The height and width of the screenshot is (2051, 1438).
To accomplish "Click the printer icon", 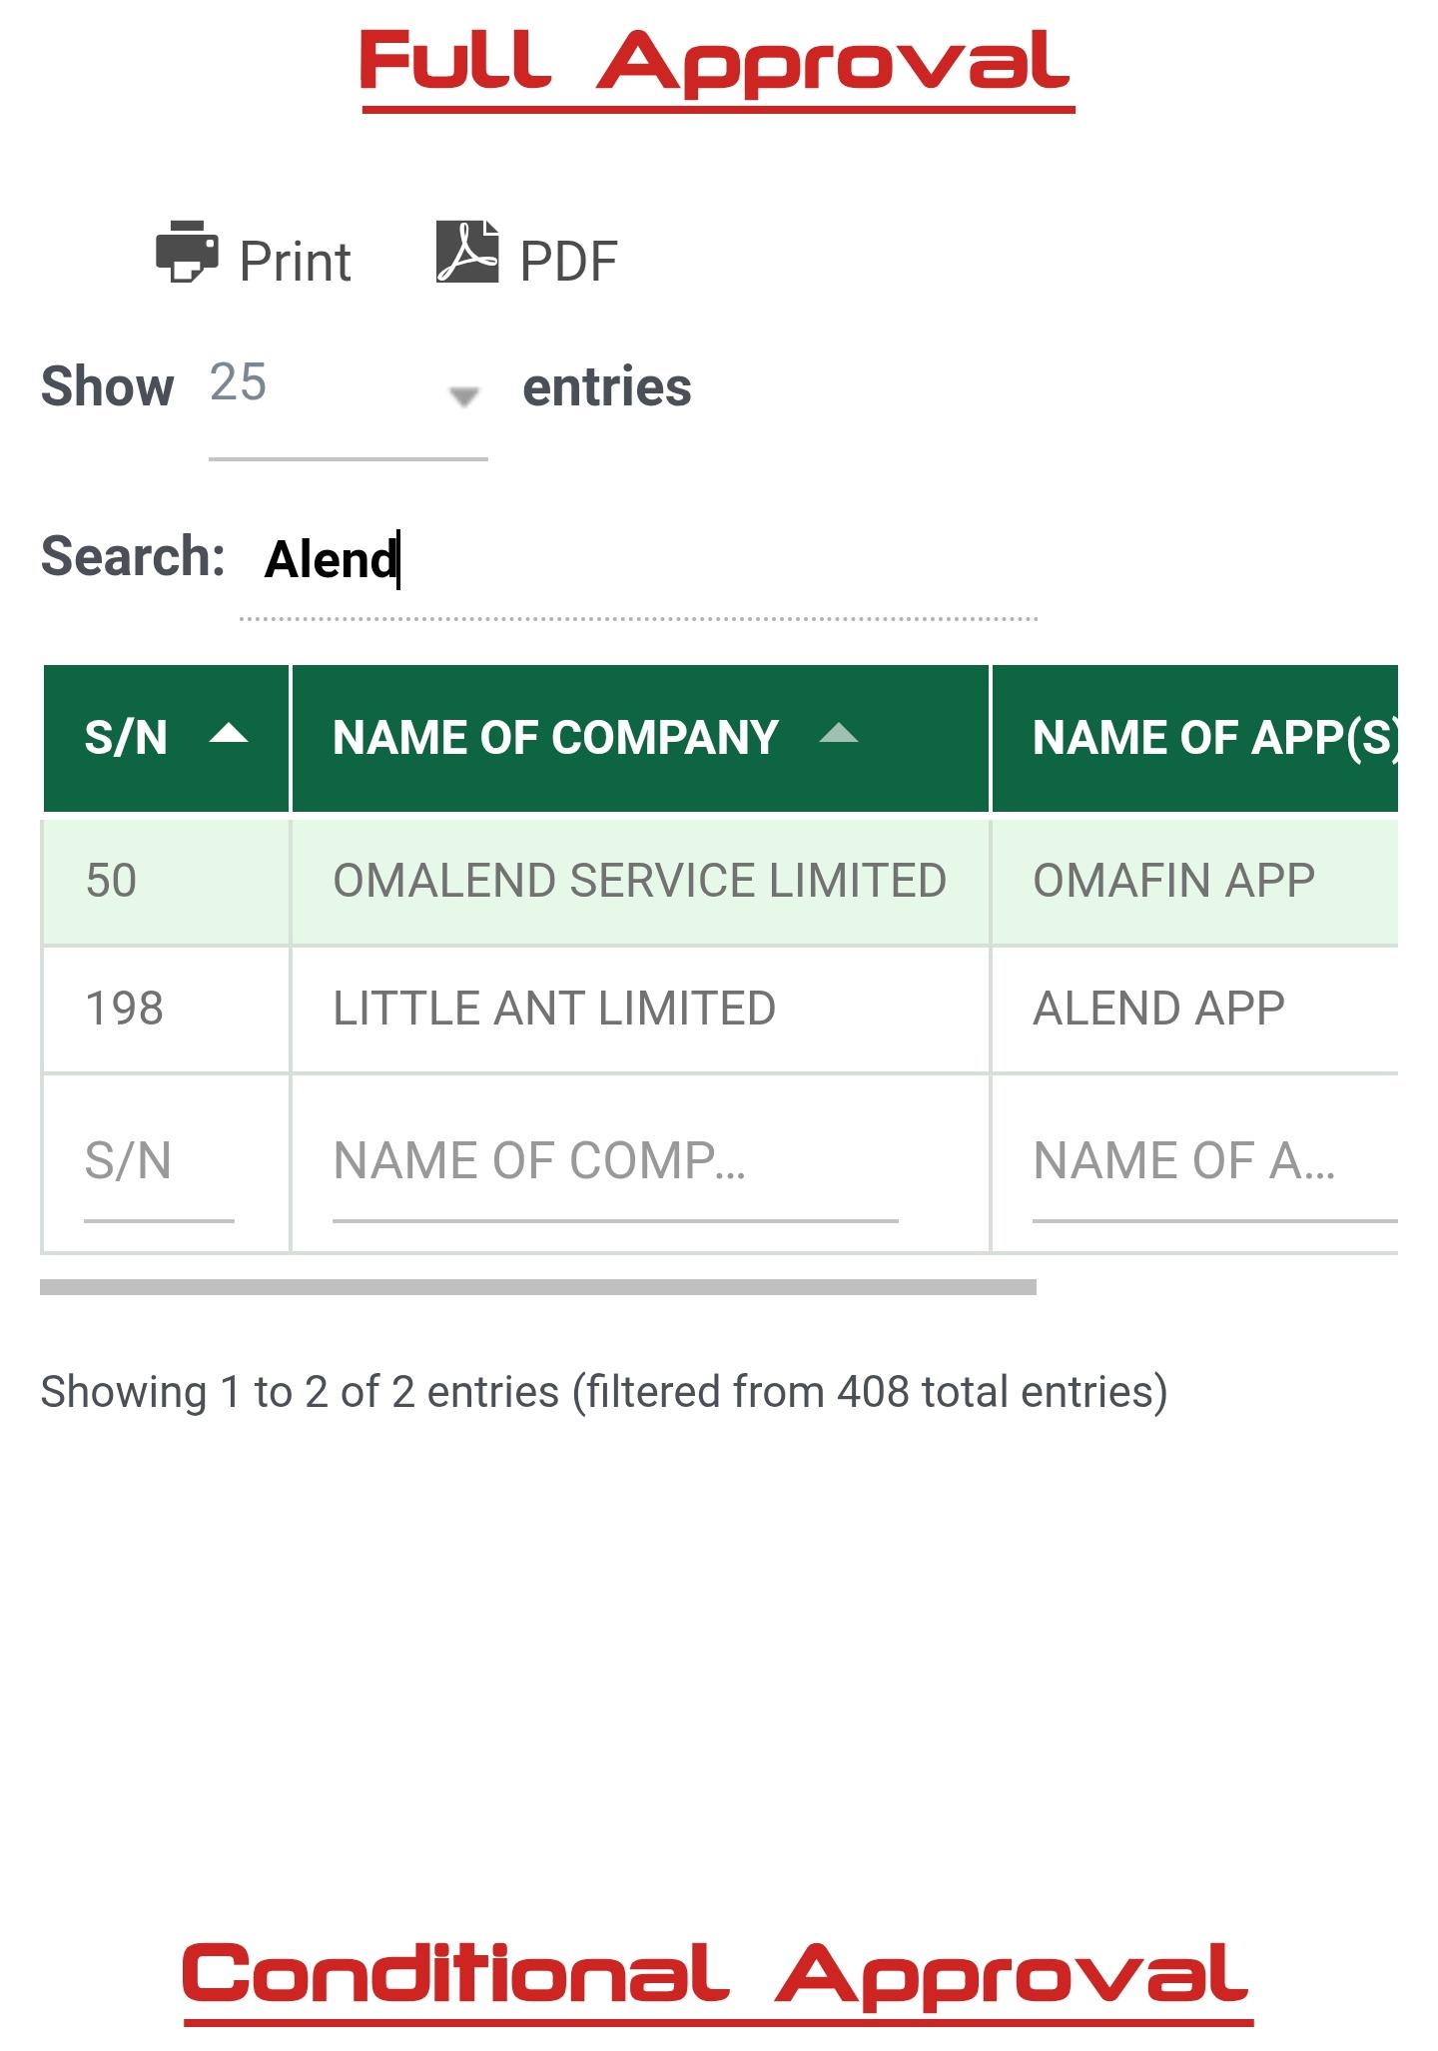I will click(x=187, y=252).
